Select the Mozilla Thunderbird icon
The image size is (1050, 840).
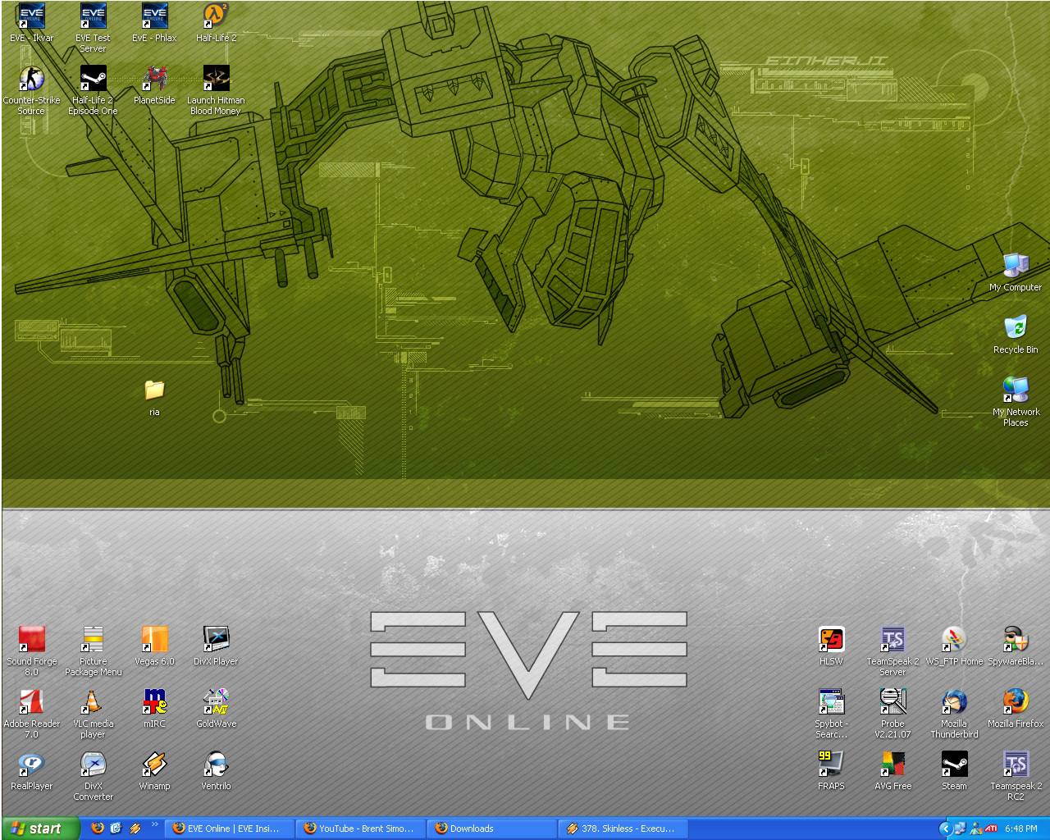click(954, 714)
